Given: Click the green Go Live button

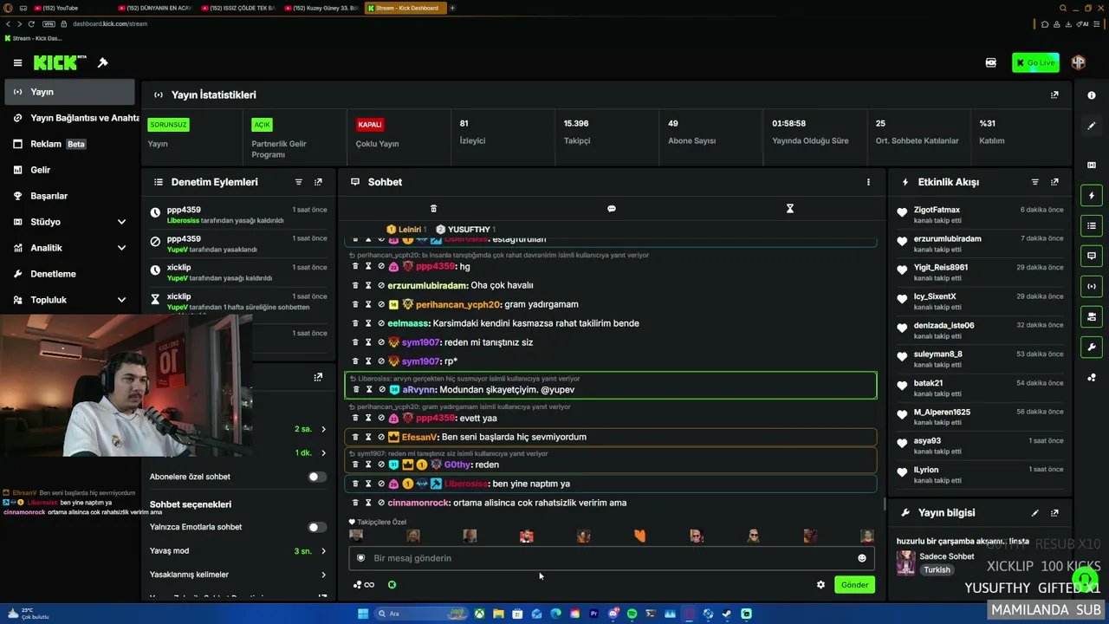Looking at the screenshot, I should tap(1035, 62).
